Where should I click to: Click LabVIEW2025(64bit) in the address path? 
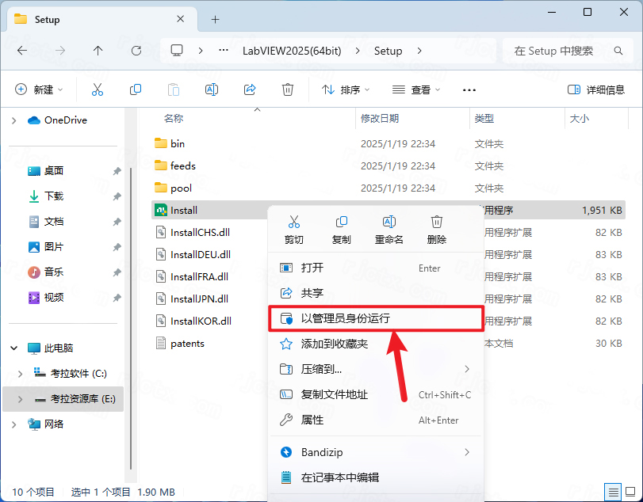(292, 51)
